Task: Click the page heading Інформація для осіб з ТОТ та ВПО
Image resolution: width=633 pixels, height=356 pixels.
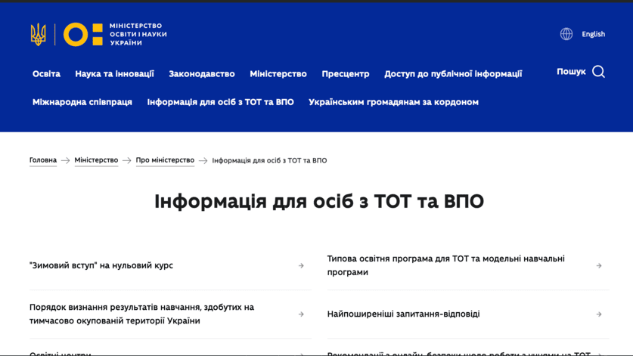Action: [319, 201]
